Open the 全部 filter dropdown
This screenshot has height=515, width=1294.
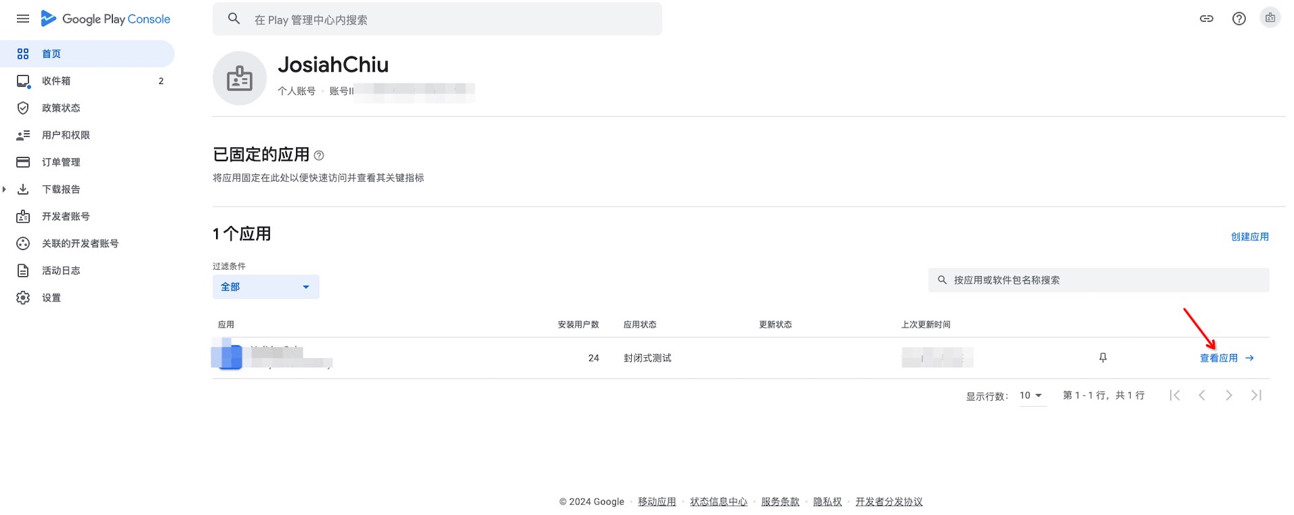[266, 286]
